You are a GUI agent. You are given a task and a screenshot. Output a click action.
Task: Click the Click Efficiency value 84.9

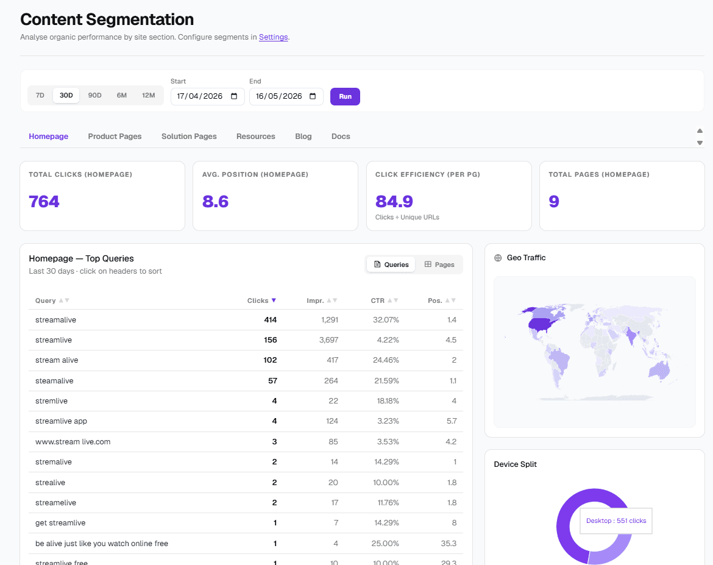pos(394,202)
